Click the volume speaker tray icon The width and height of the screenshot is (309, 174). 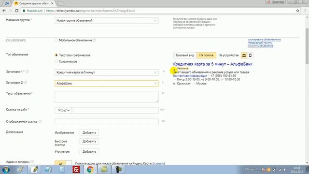(284, 170)
